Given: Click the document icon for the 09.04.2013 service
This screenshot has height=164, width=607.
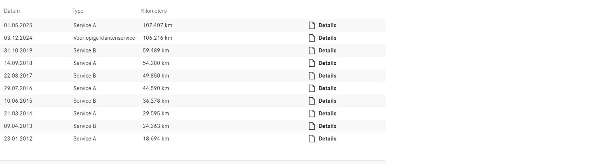Looking at the screenshot, I should (x=312, y=126).
